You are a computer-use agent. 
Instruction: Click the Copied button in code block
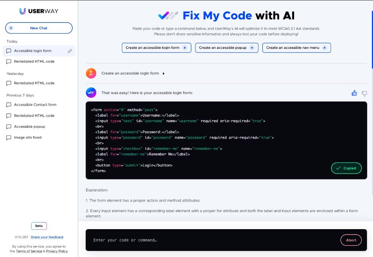346,168
